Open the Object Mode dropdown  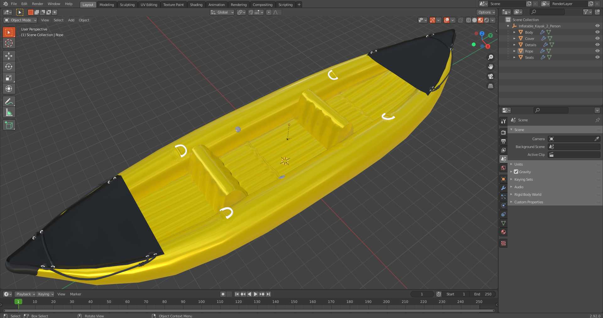[x=20, y=20]
